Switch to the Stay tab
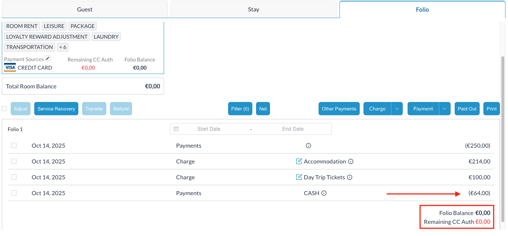This screenshot has width=508, height=236. 253,10
